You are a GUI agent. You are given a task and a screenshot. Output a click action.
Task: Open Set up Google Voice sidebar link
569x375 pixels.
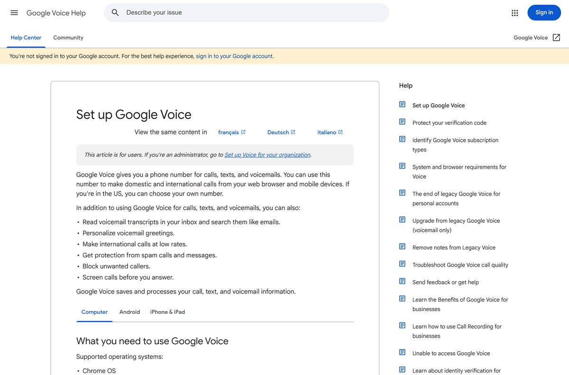(x=439, y=106)
